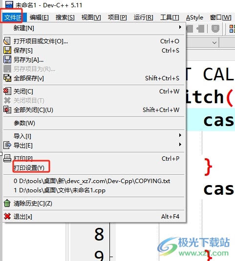The image size is (235, 261).
Task: Click the 导出[E] submenu arrow
Action: tap(180, 144)
